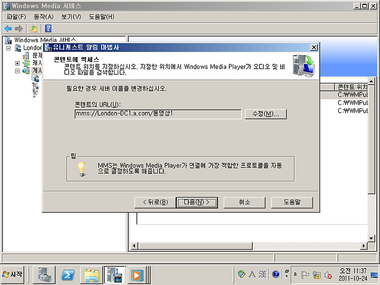
Task: Toggle the IME A input mode icon
Action: pyautogui.click(x=252, y=274)
